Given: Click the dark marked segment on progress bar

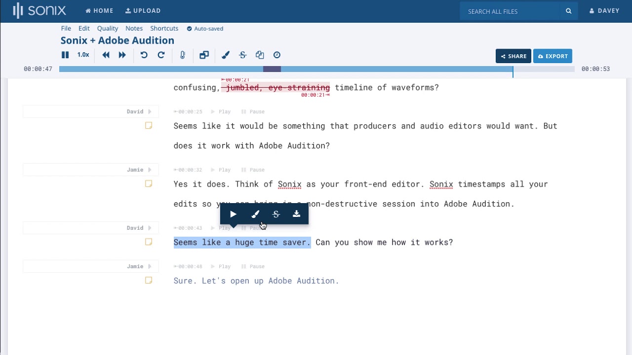Looking at the screenshot, I should pos(272,69).
